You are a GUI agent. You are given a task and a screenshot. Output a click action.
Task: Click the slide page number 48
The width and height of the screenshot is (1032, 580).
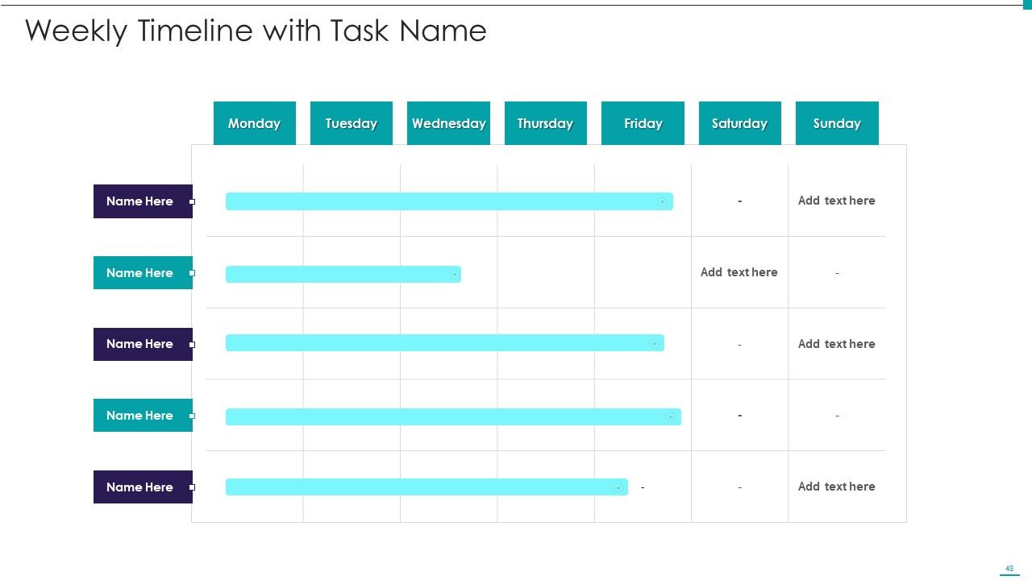(x=1009, y=569)
